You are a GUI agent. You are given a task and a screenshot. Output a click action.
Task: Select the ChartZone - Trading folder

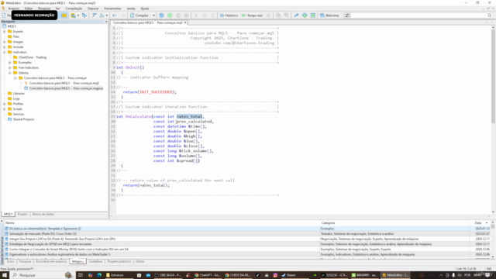(33, 57)
